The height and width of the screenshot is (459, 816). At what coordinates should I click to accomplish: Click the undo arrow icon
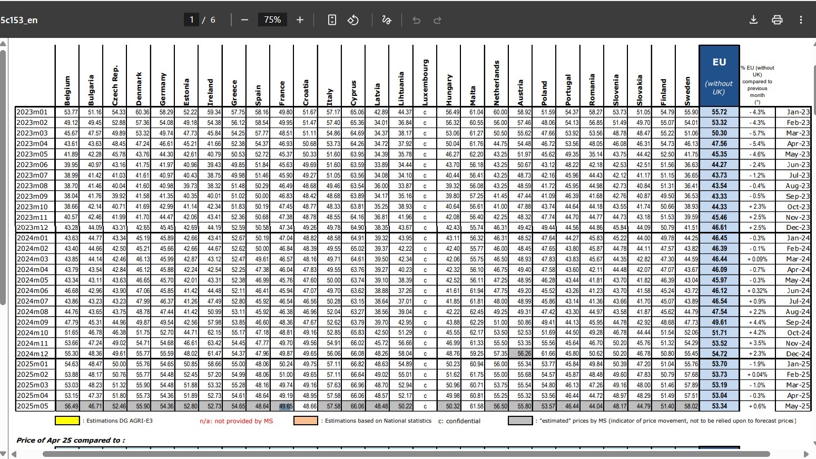417,20
